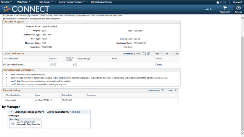The width and height of the screenshot is (244, 137).
Task: Open MARTI ROBINSON approver link
Action: [26, 122]
